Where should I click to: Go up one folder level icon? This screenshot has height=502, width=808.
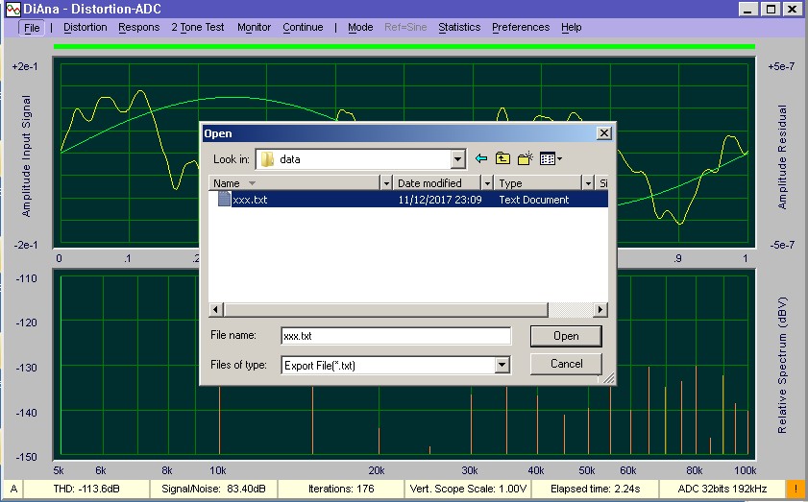[502, 158]
